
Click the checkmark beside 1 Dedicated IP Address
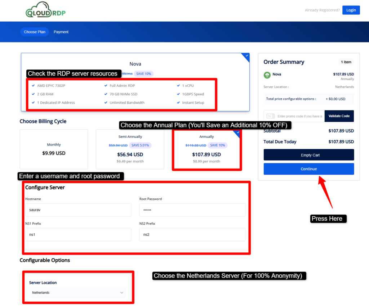coord(33,103)
